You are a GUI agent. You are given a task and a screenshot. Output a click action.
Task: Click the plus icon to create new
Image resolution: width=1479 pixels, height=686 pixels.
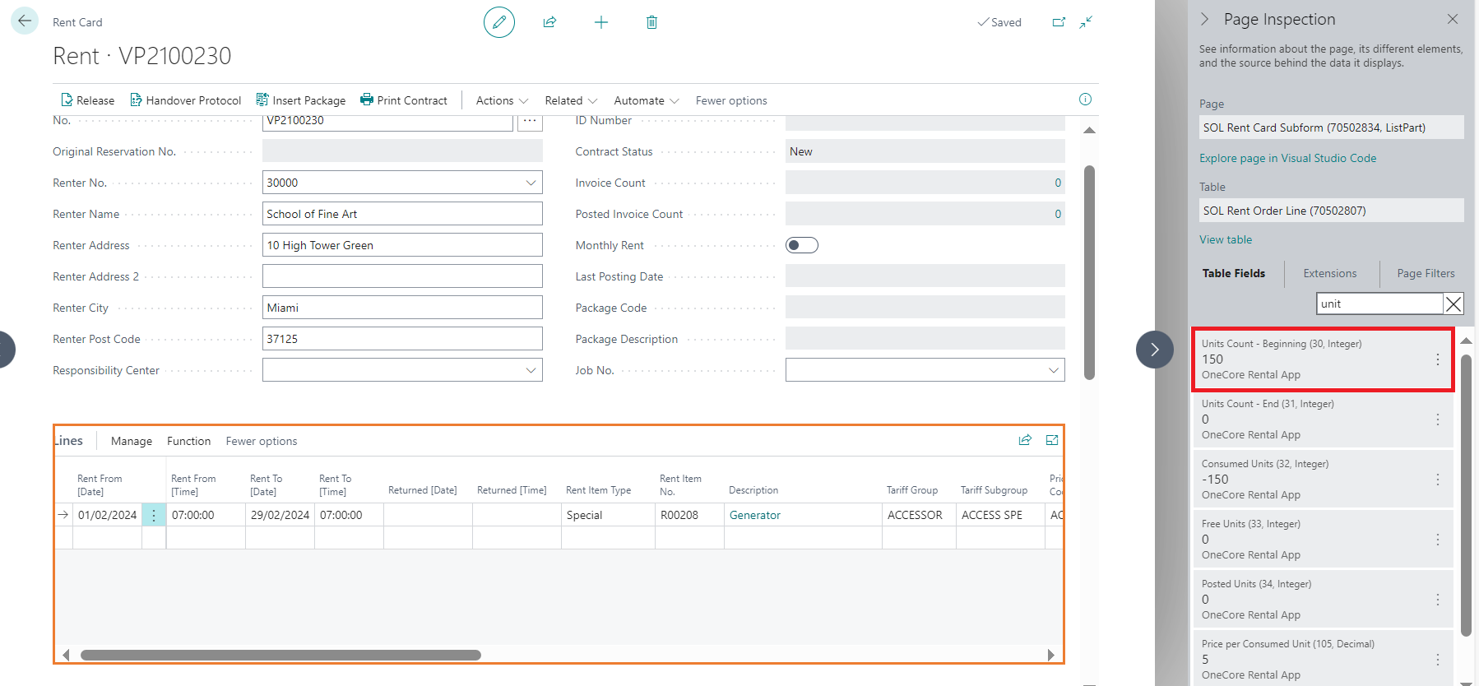coord(601,22)
